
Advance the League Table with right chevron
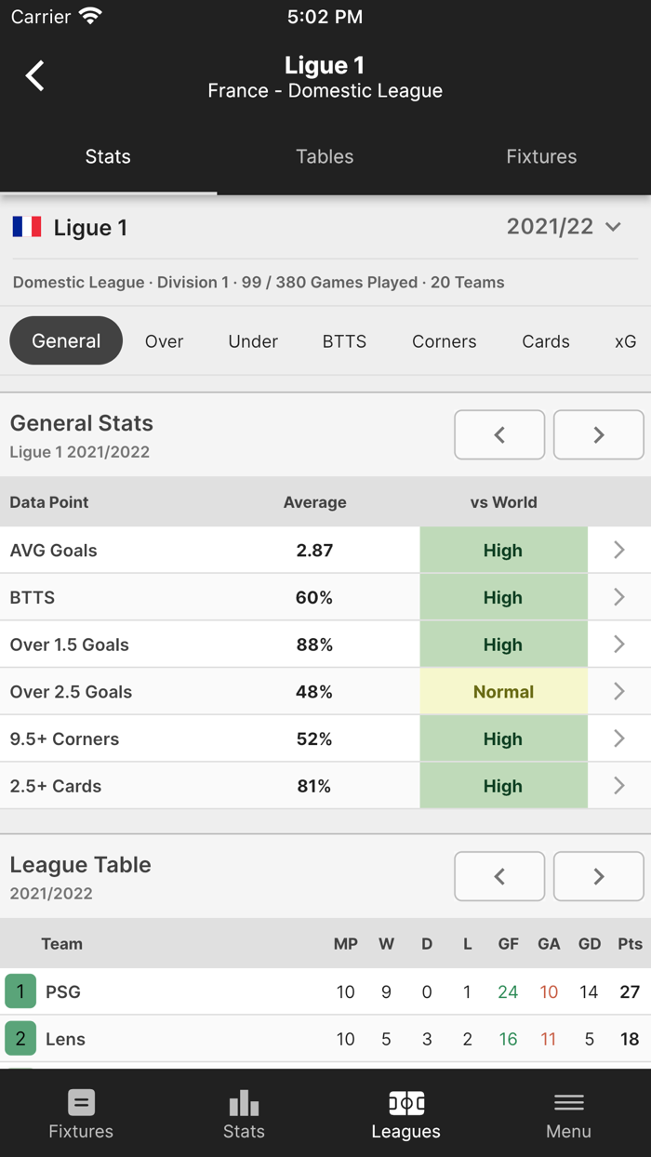pos(598,875)
